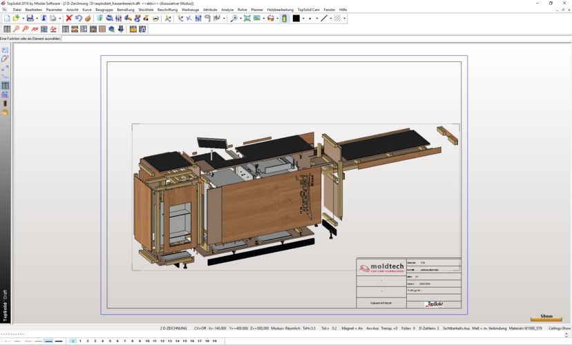Click the command input field beside 'Eine Funktion'
Screen dimensions: 572x345
tap(316, 39)
